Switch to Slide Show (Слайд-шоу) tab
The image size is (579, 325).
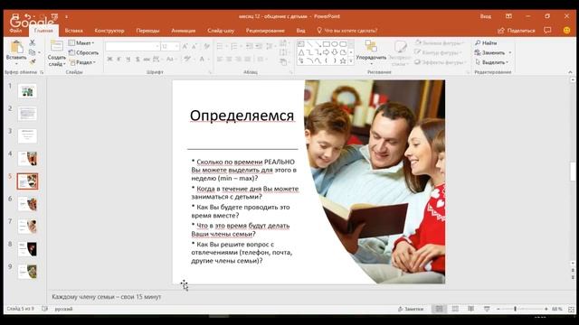221,31
